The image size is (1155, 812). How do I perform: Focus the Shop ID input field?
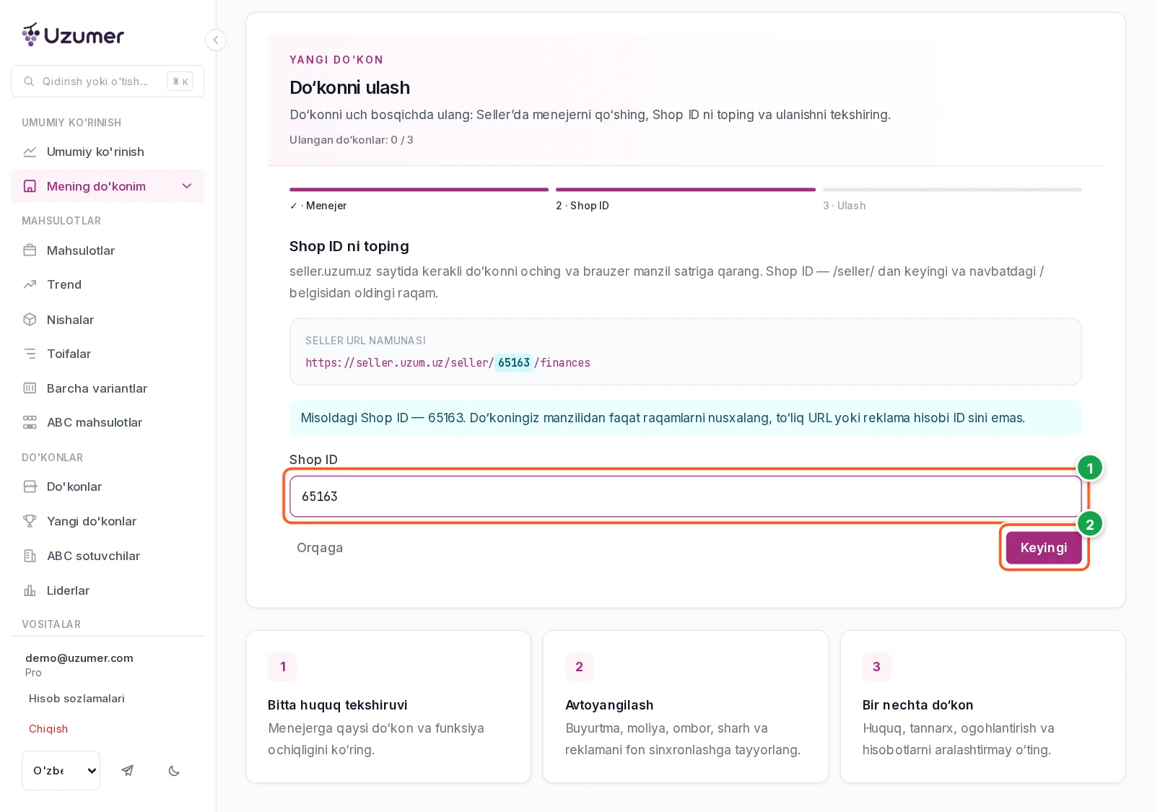tap(685, 497)
